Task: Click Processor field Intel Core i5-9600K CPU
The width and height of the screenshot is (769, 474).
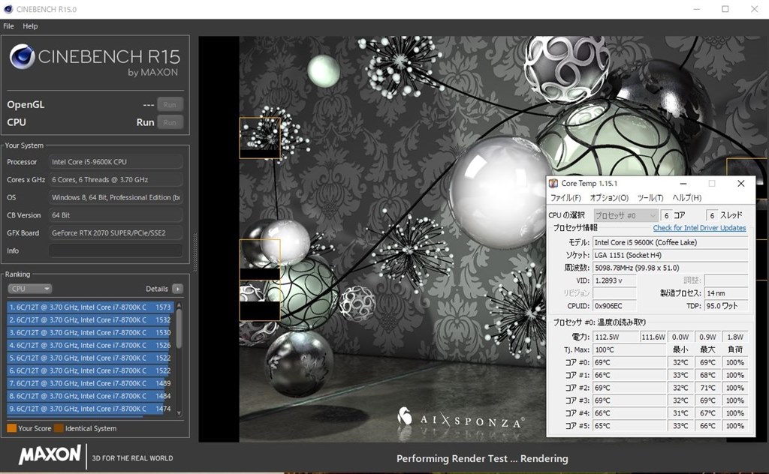Action: click(x=116, y=161)
